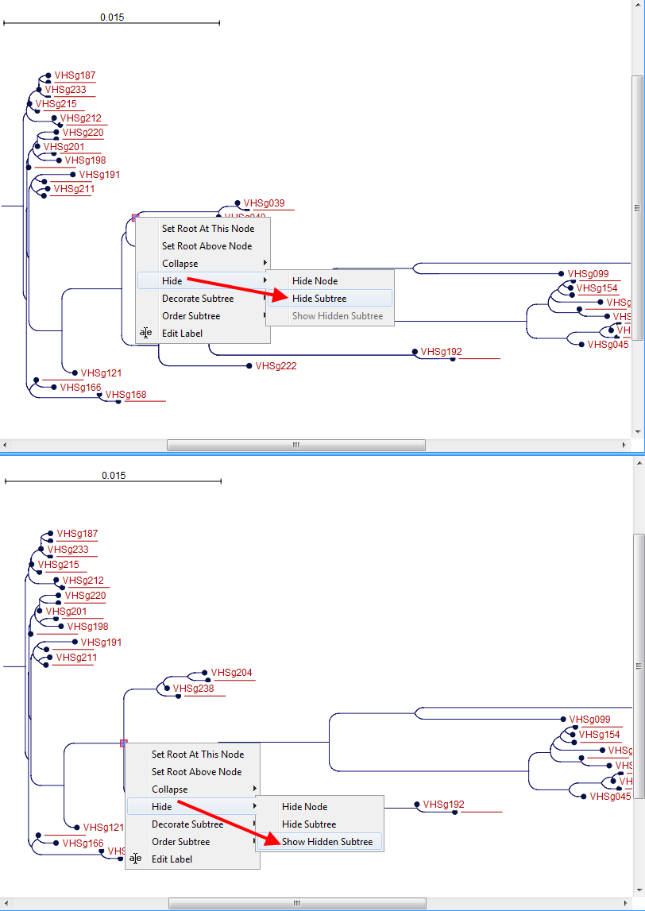Select the purple square node marker in bottom tree
This screenshot has width=645, height=911.
[x=123, y=744]
